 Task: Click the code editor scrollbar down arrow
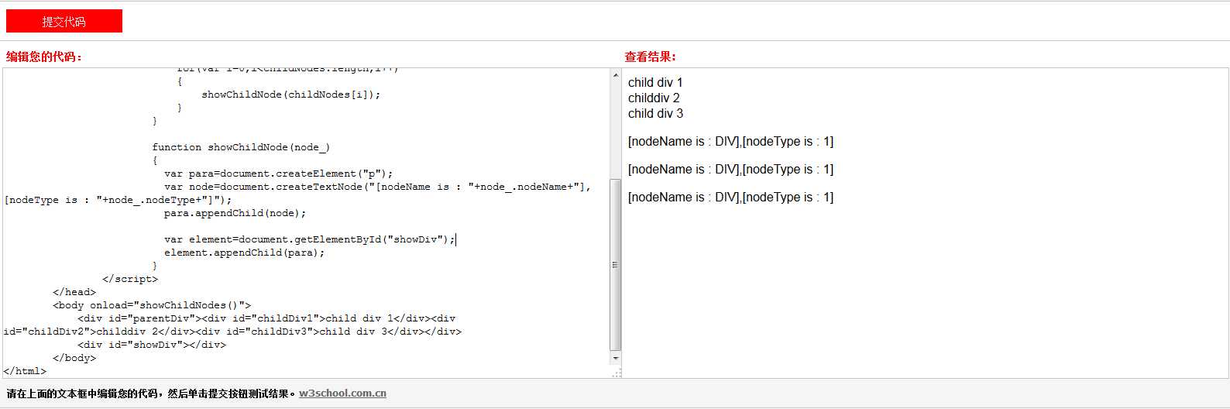coord(616,359)
